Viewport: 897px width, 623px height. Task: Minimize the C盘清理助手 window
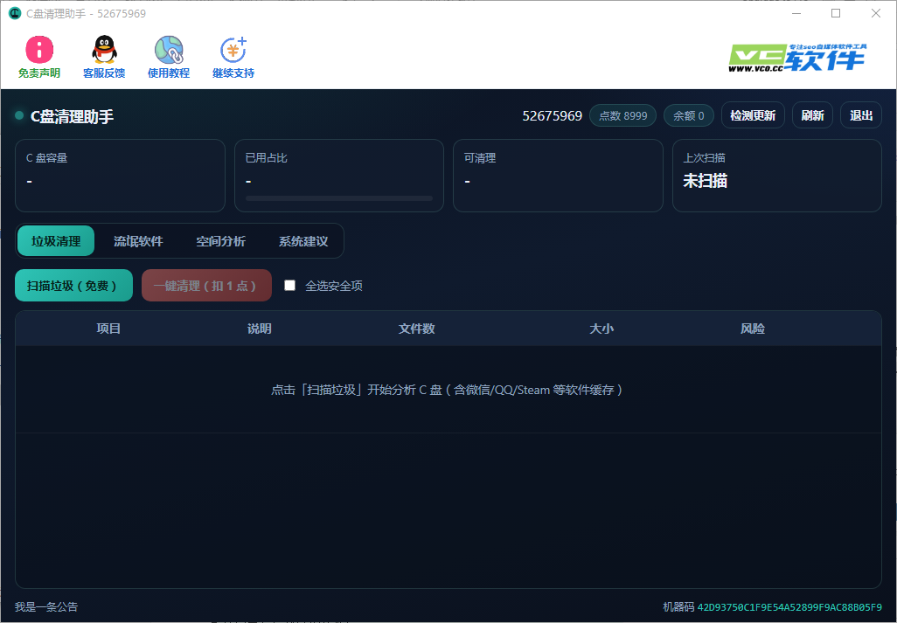pyautogui.click(x=796, y=13)
